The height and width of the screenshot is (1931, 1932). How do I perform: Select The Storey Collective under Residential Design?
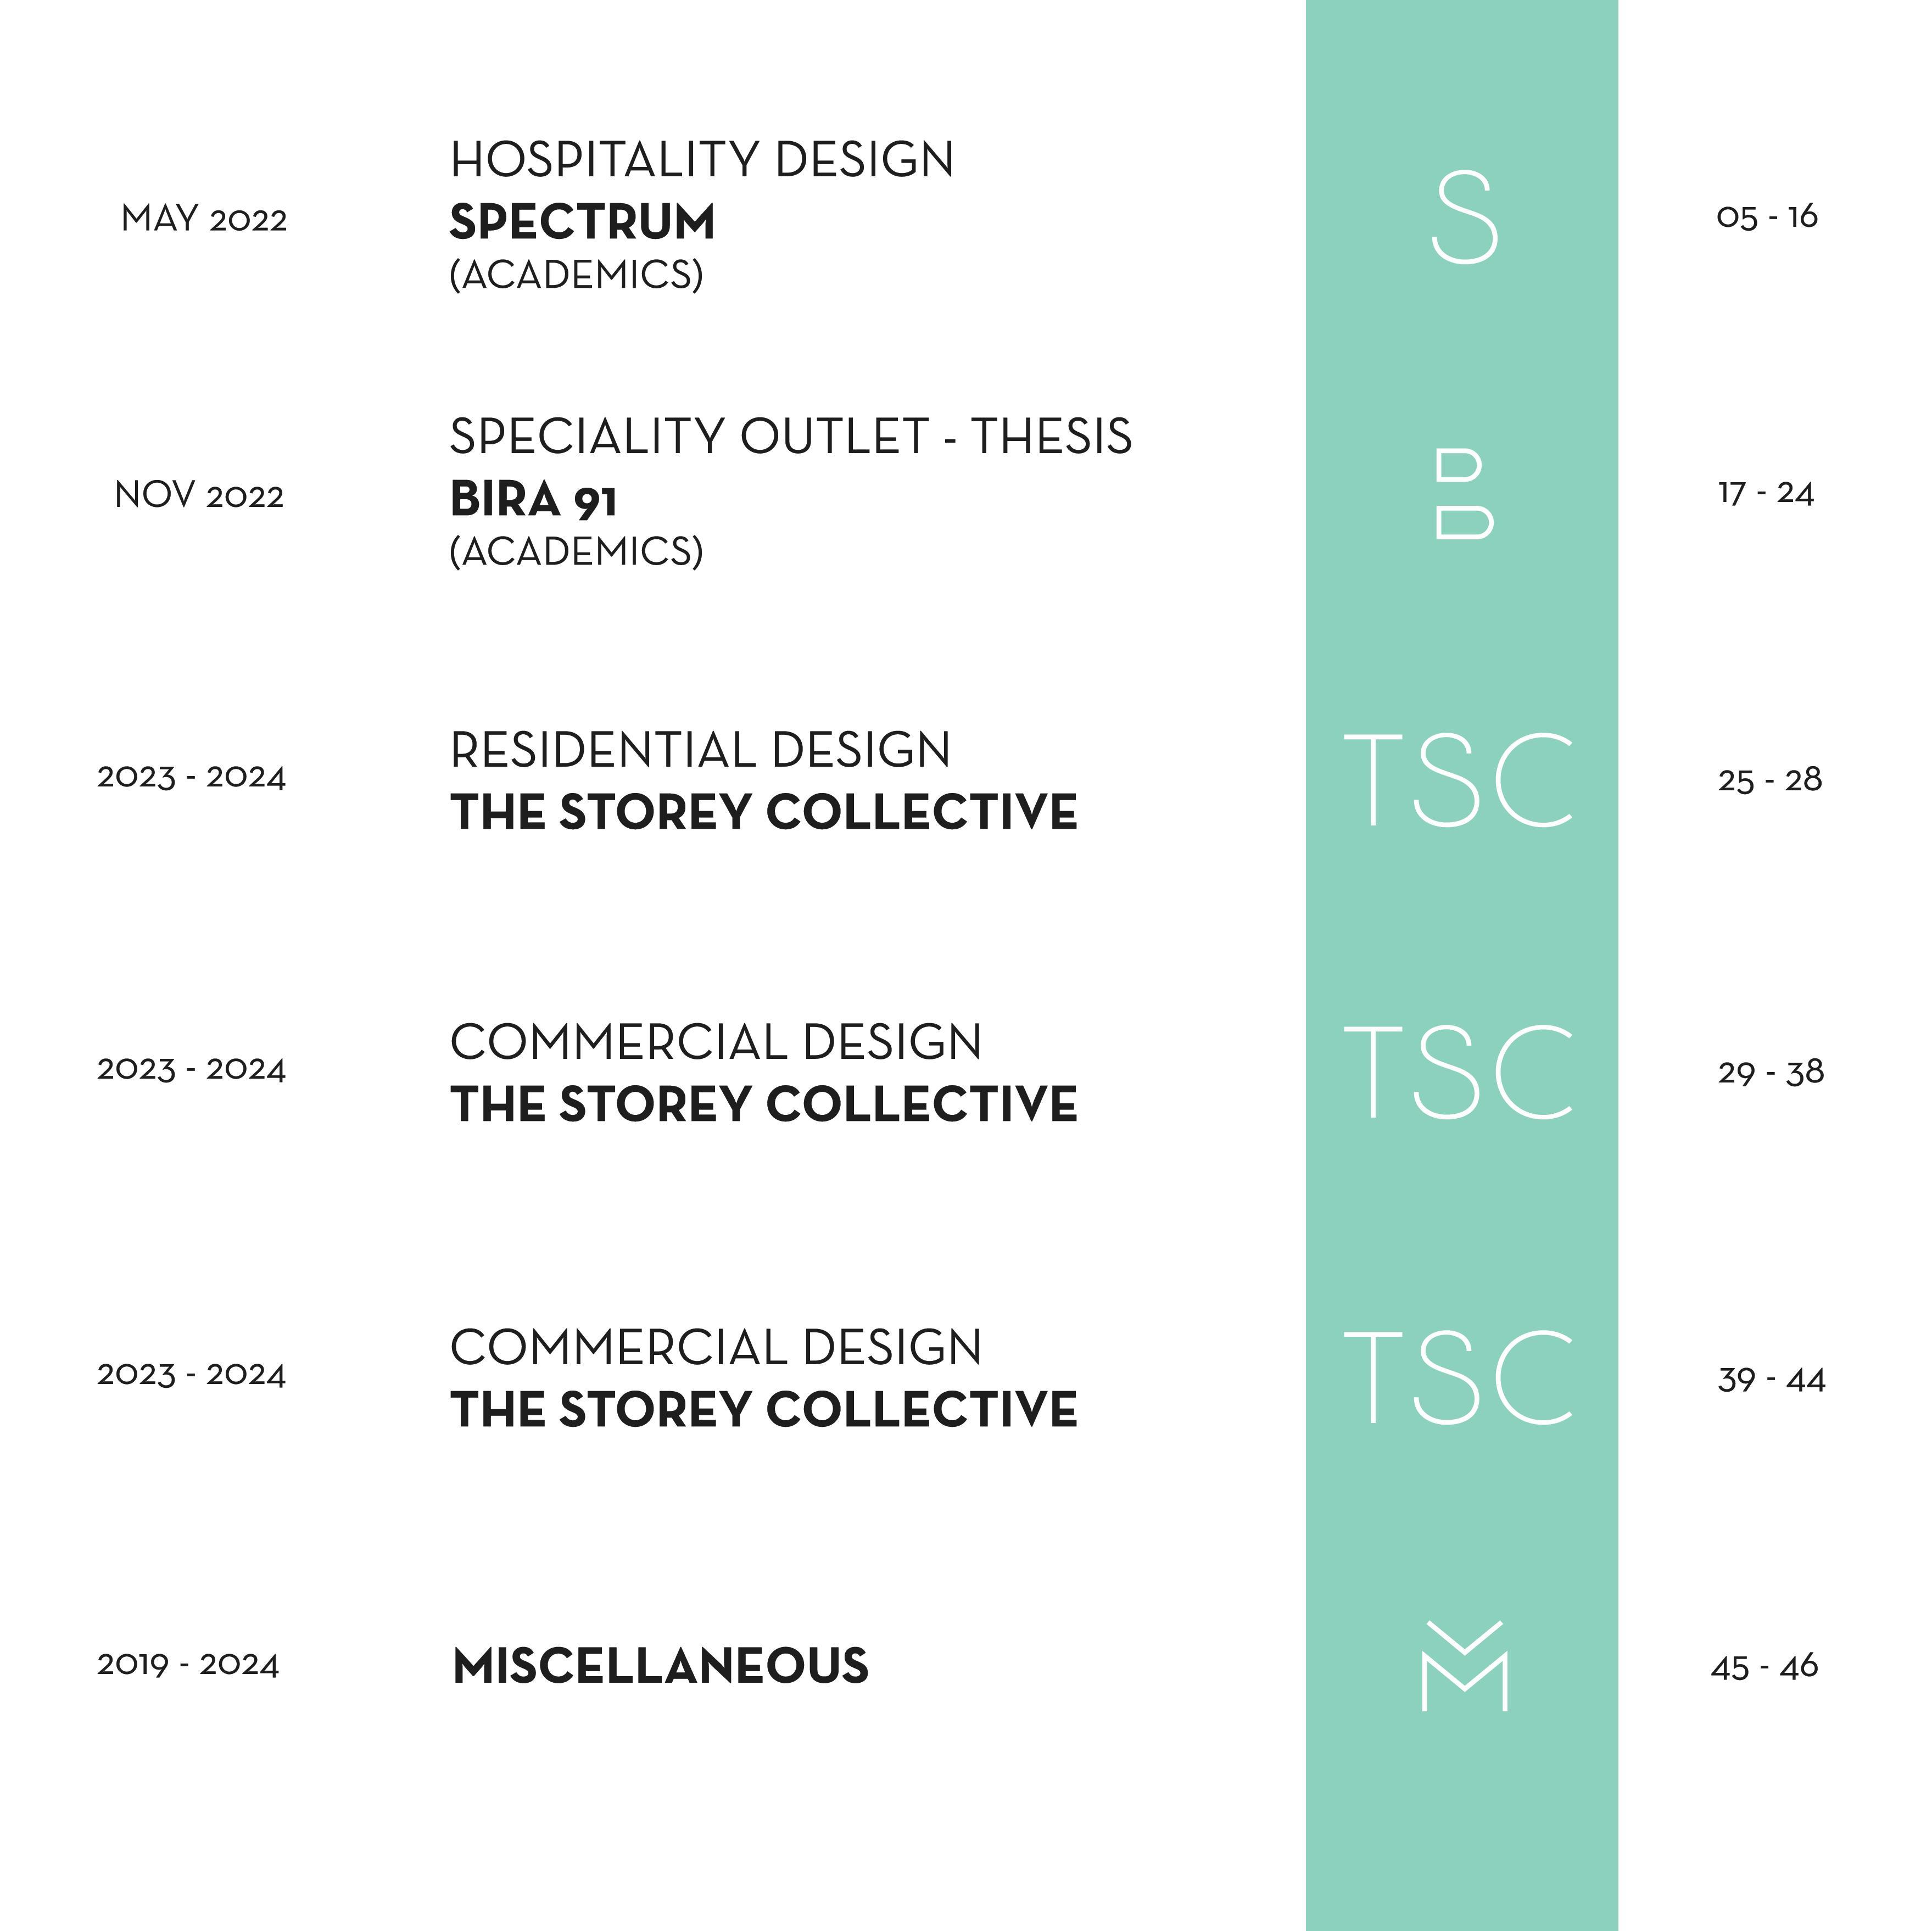[x=764, y=812]
